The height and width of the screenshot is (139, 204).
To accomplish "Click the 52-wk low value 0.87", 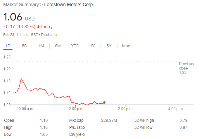I will [x=184, y=127].
